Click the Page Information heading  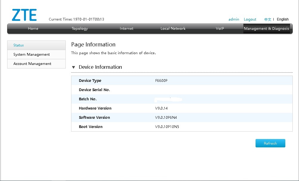pos(93,44)
